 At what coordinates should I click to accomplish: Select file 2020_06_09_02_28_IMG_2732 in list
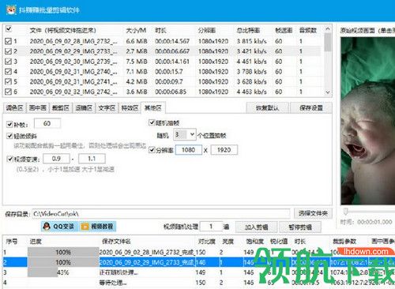pyautogui.click(x=73, y=41)
